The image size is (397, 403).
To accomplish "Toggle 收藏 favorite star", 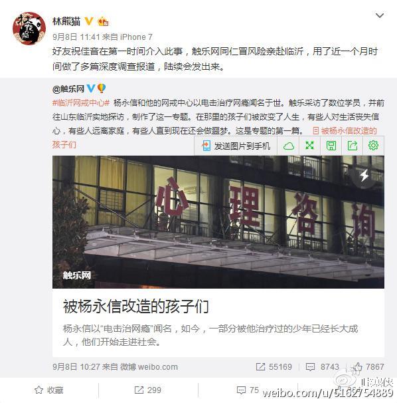I will pos(49,390).
